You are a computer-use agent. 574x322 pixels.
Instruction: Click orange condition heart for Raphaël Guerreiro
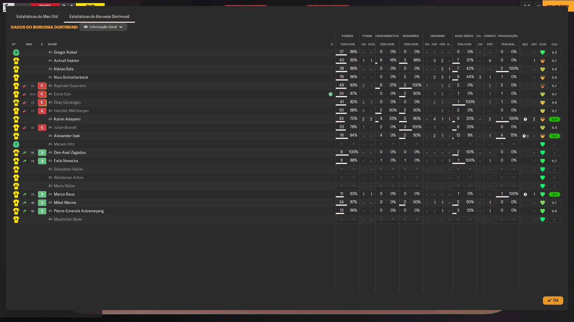tap(543, 86)
